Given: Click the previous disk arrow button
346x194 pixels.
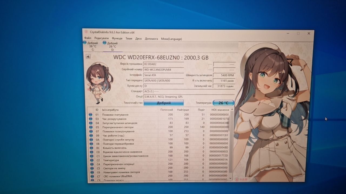Looking at the screenshot, I should click(88, 57).
